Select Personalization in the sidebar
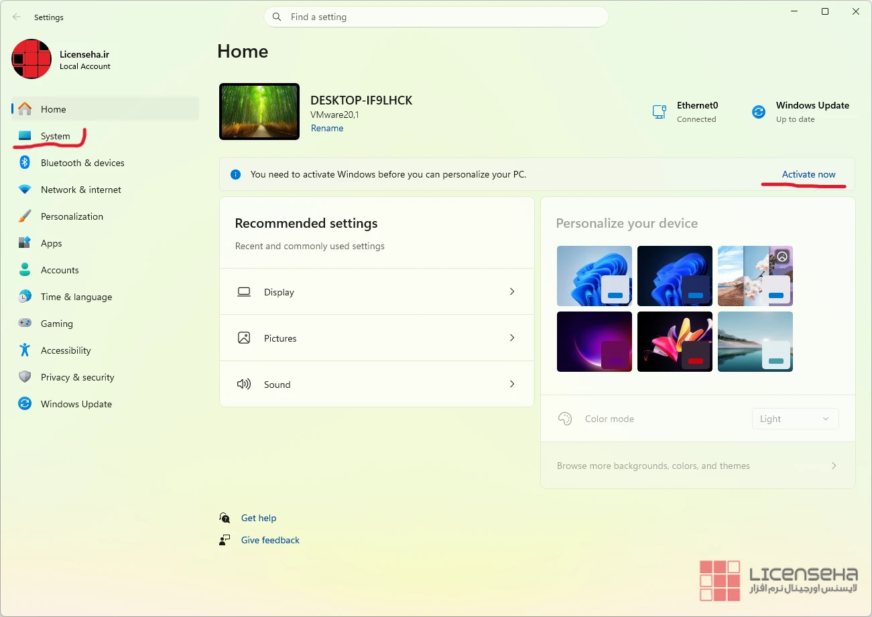872x617 pixels. pyautogui.click(x=105, y=216)
